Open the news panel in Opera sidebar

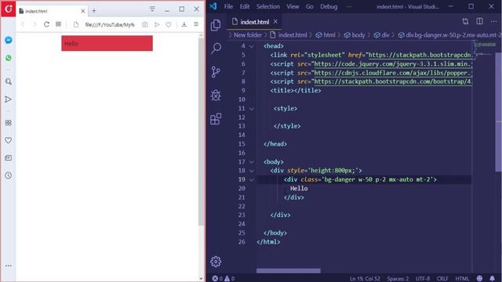pyautogui.click(x=9, y=157)
